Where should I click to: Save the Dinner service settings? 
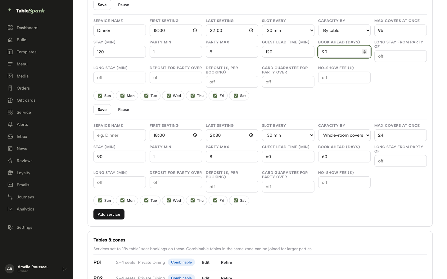[x=102, y=109]
